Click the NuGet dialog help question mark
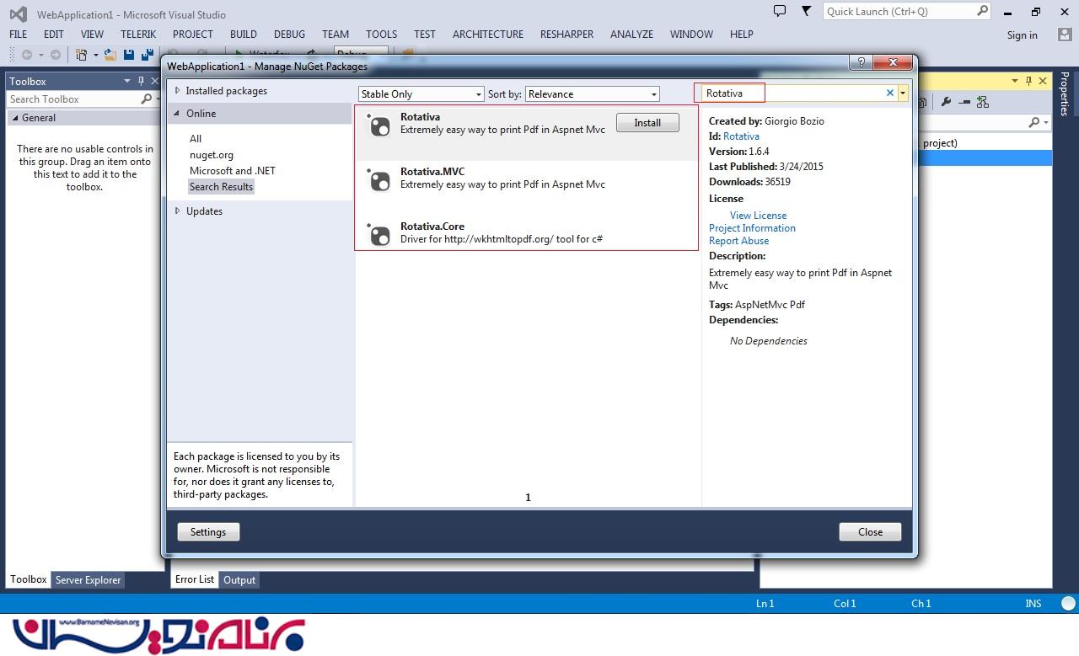The width and height of the screenshot is (1079, 656). tap(861, 63)
